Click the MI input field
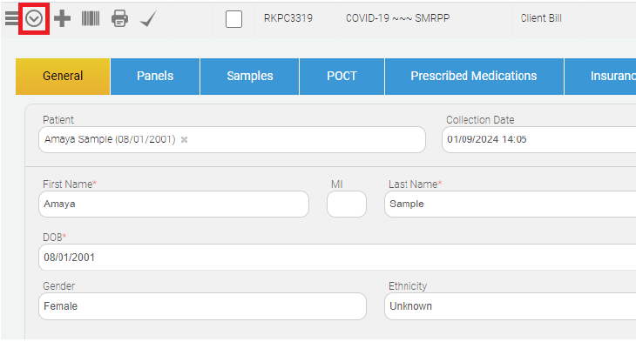Image resolution: width=636 pixels, height=342 pixels. click(x=347, y=204)
